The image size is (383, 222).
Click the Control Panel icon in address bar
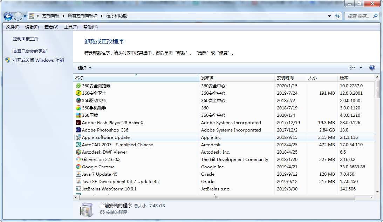[31, 16]
